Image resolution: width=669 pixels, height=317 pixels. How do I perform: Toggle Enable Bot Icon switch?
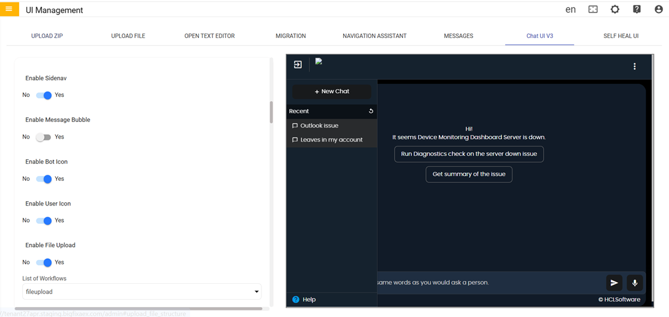(44, 179)
